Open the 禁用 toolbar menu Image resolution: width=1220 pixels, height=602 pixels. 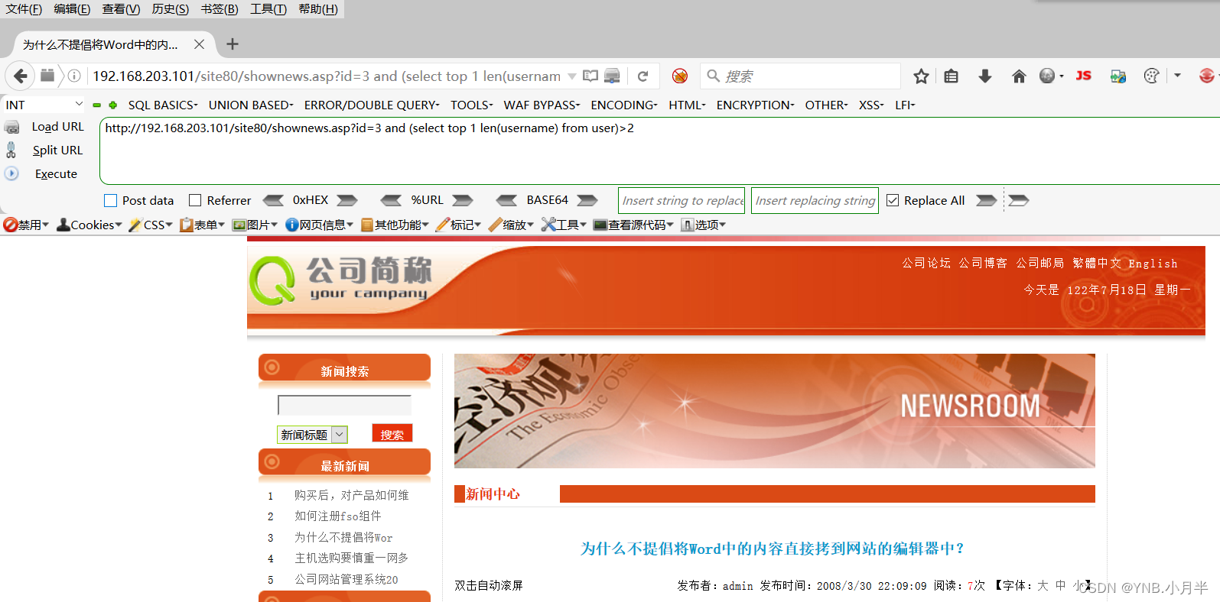[x=26, y=225]
